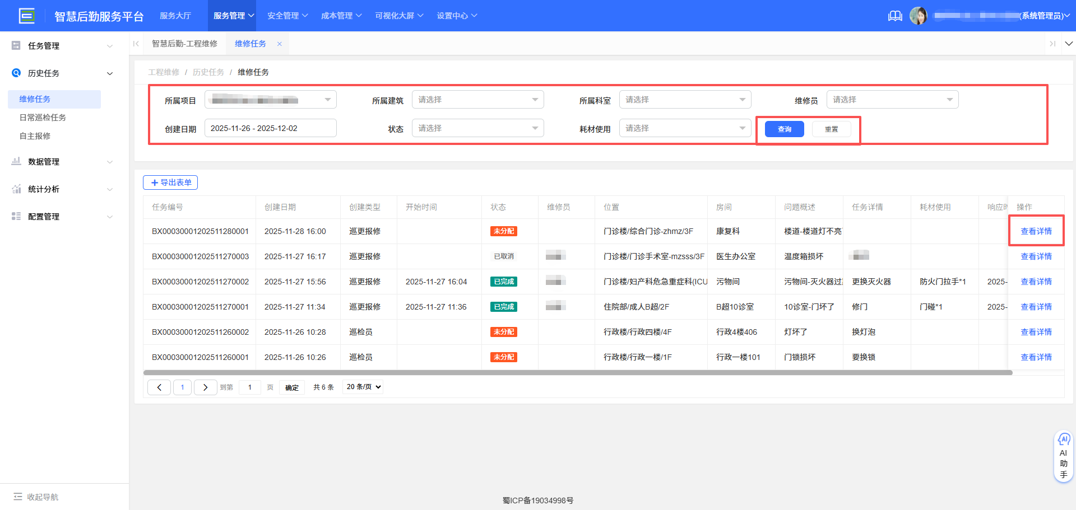Screen dimensions: 1076x510
Task: Click the 统计分析 sidebar icon
Action: click(16, 189)
